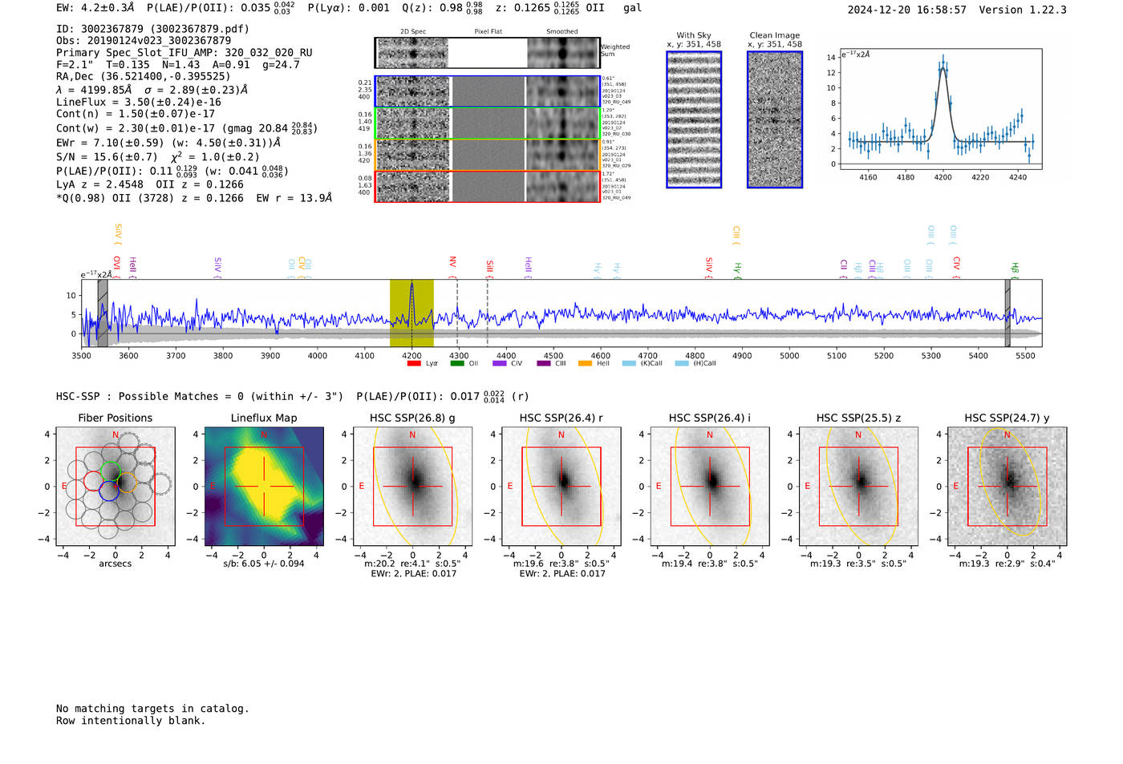Click the m:20.2 re:4.1" caption under g
Image resolution: width=1123 pixels, height=764 pixels.
pyautogui.click(x=412, y=564)
